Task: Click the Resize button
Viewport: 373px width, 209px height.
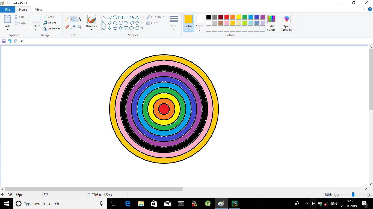Action: (x=50, y=23)
